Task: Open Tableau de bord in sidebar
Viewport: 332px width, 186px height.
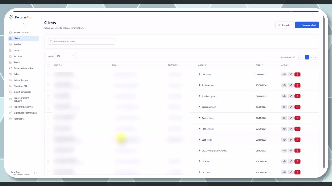Action: point(23,33)
